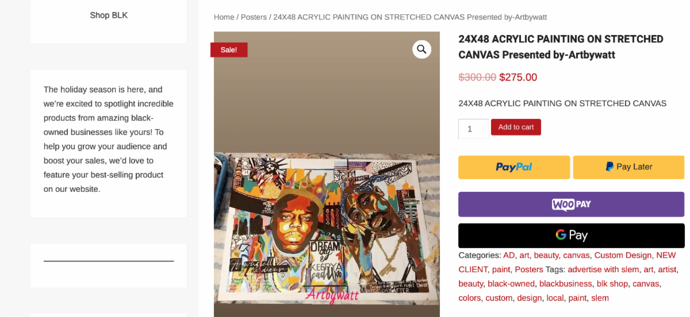690x317 pixels.
Task: Click the PayPal checkout button
Action: tap(514, 167)
